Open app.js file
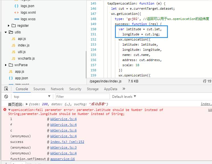This screenshot has height=164, width=212. point(19,72)
